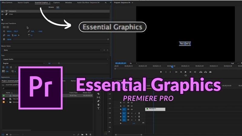Click the new layer icon in Essential Graphics
Image resolution: width=242 pixels, height=136 pixels.
tap(2, 20)
